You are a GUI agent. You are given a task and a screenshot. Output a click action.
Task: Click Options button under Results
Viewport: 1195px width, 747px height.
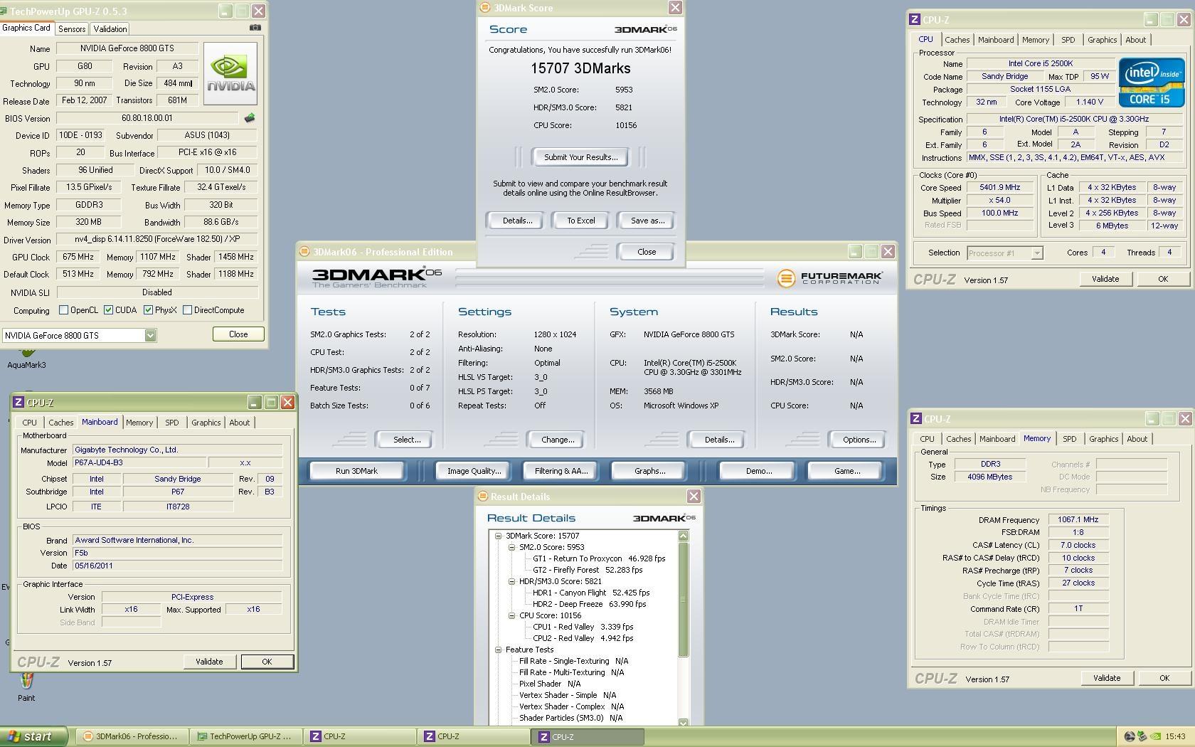[x=859, y=440]
